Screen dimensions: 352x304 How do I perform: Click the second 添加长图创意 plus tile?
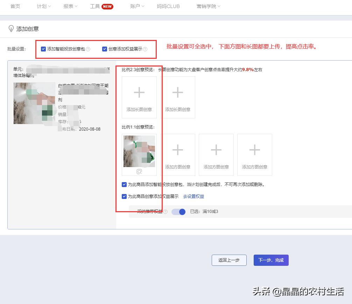click(x=177, y=97)
